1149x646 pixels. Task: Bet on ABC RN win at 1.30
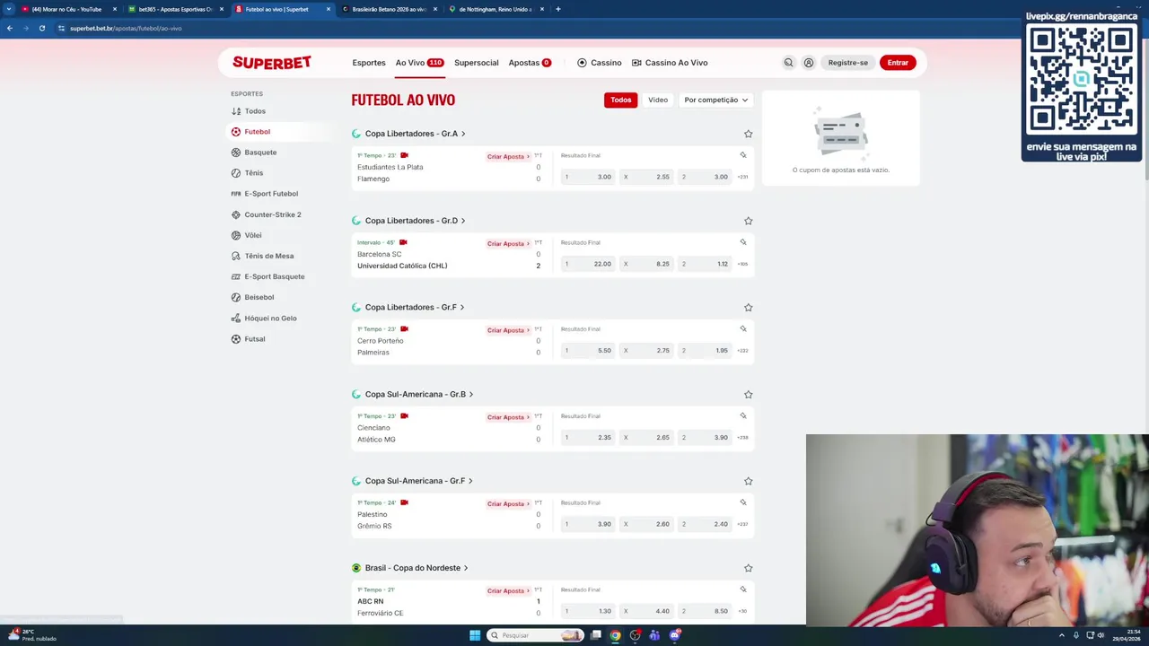coord(588,611)
